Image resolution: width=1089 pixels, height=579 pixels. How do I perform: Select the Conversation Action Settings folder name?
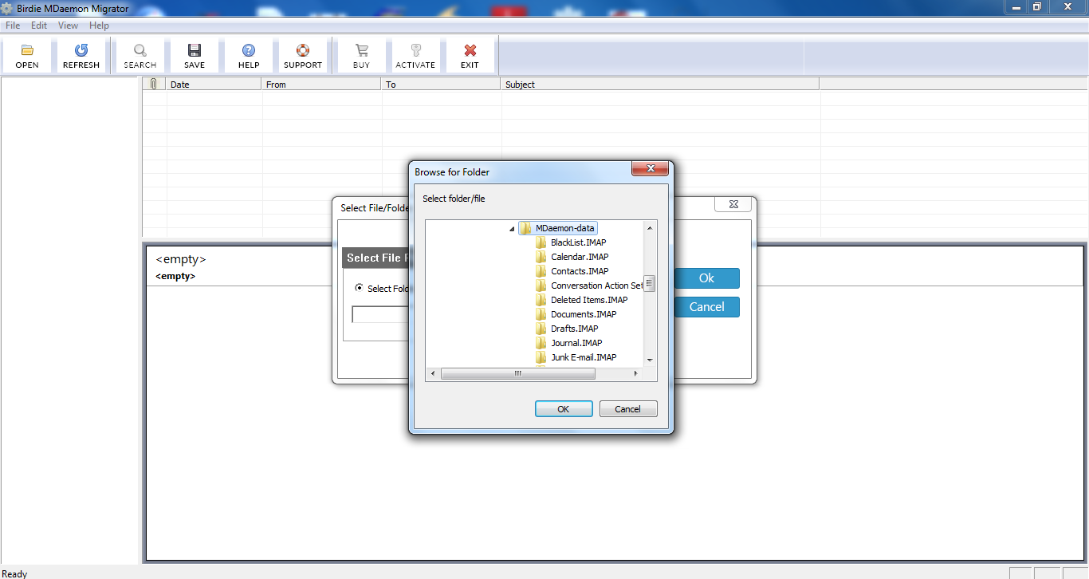click(596, 286)
